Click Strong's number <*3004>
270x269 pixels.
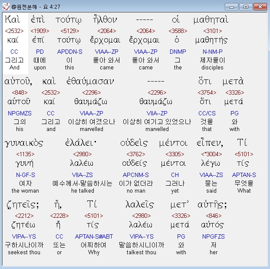coord(211,154)
